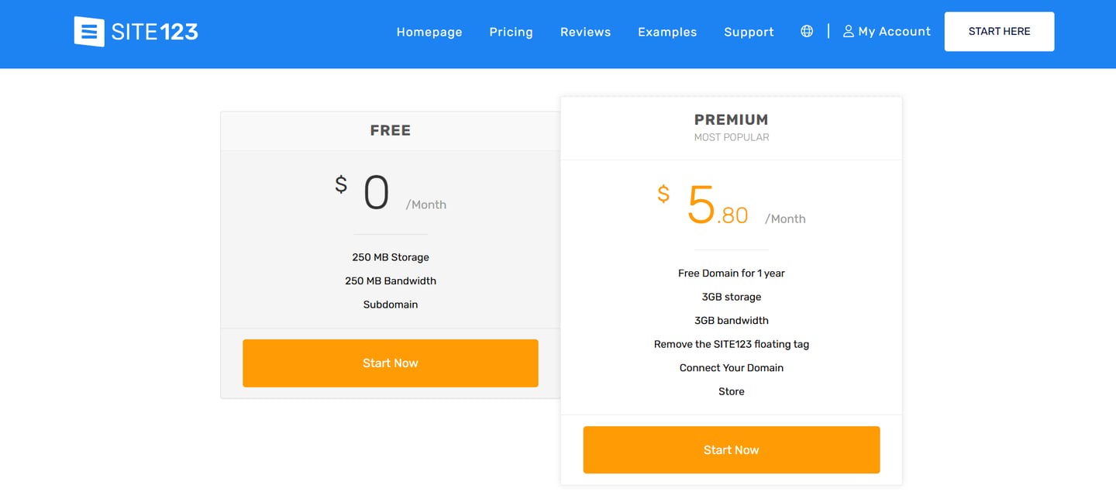Image resolution: width=1116 pixels, height=499 pixels.
Task: Open My Account login link
Action: pyautogui.click(x=894, y=31)
